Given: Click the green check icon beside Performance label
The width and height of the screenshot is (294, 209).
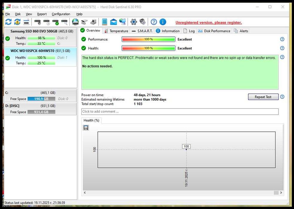Looking at the screenshot, I should [84, 39].
